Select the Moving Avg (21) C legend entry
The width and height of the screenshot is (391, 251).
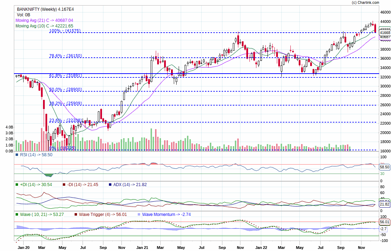44,20
